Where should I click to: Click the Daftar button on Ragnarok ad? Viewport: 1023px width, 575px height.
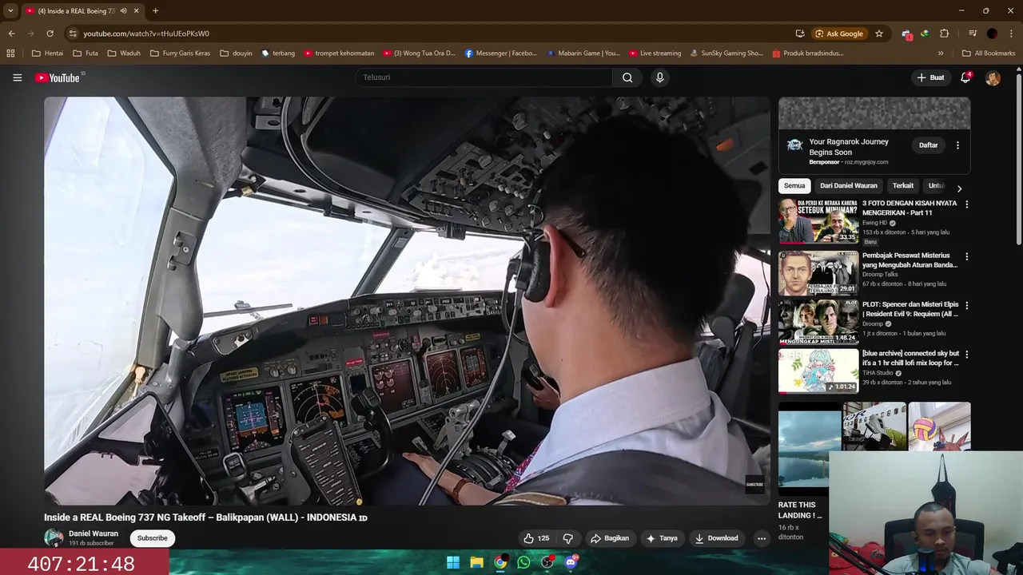point(928,145)
